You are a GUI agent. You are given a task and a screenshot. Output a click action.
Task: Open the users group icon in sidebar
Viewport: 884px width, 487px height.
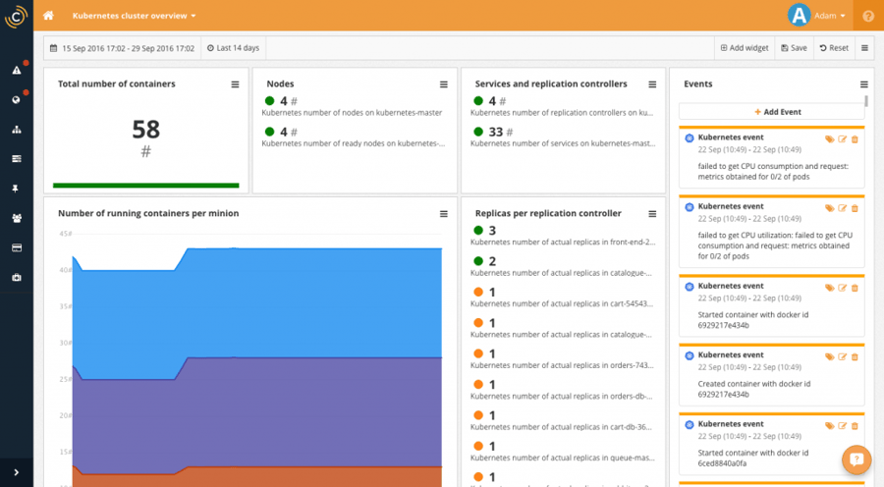point(17,218)
